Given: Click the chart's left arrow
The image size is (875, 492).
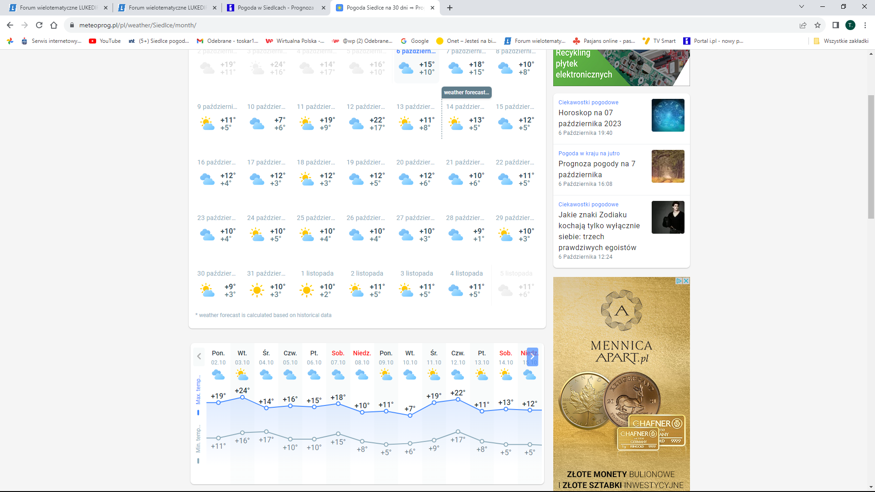Looking at the screenshot, I should (199, 356).
